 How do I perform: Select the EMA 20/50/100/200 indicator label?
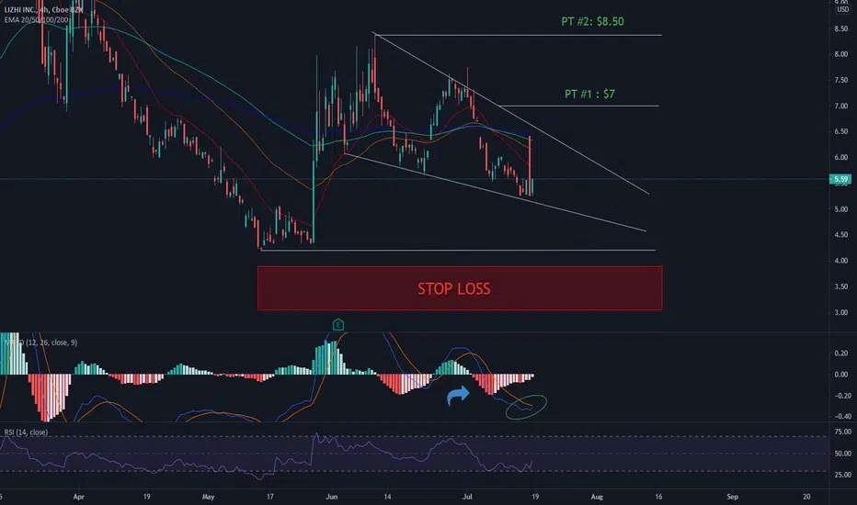coord(36,19)
